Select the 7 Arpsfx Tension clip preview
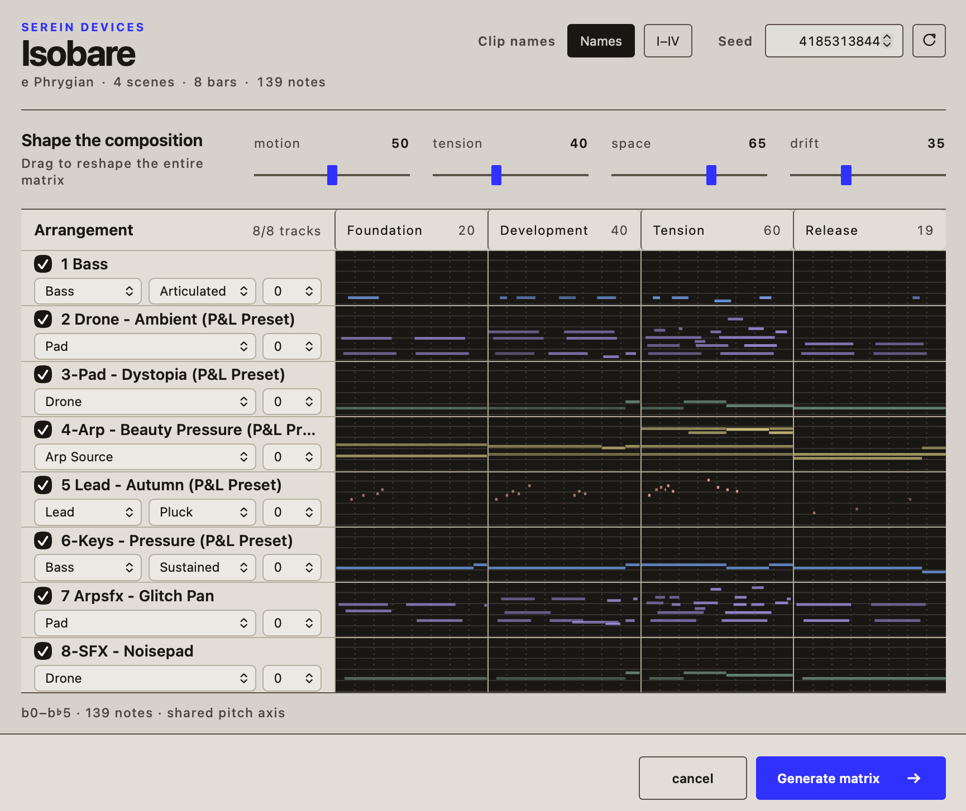This screenshot has width=966, height=811. [x=717, y=610]
